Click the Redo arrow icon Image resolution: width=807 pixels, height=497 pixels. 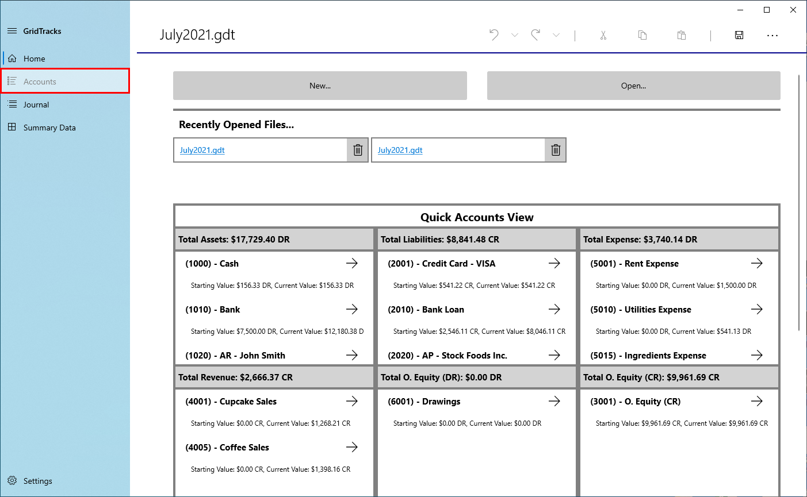(536, 35)
